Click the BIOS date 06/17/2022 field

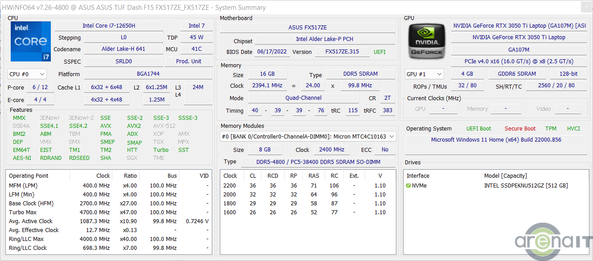coord(272,52)
